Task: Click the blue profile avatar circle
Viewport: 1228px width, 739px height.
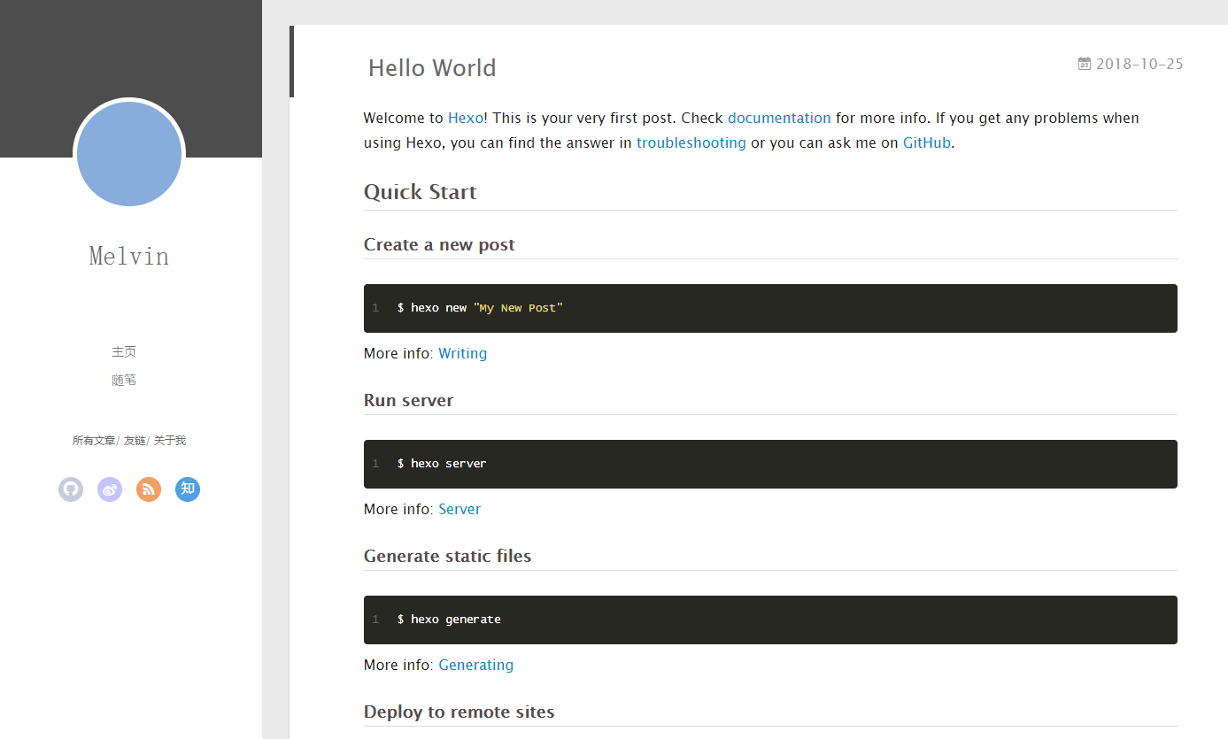Action: tap(129, 154)
